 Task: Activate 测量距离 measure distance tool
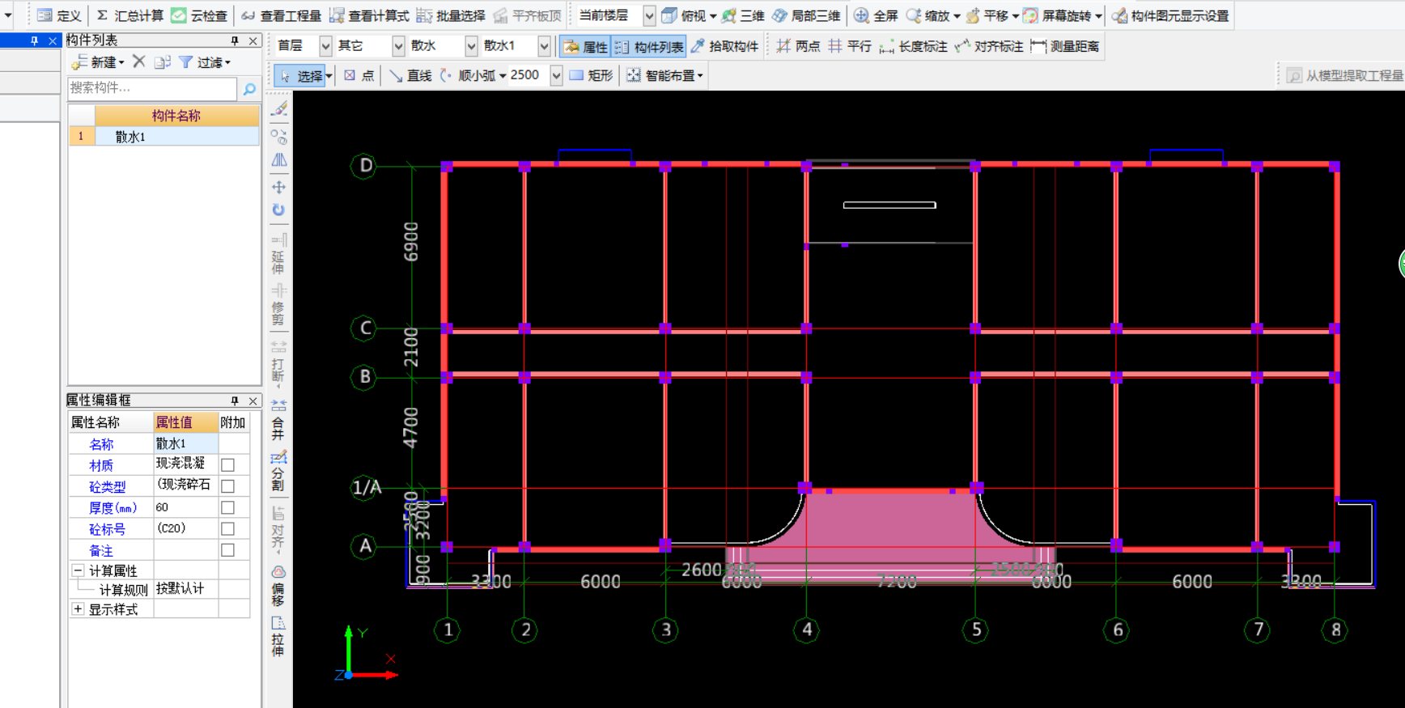[1065, 46]
